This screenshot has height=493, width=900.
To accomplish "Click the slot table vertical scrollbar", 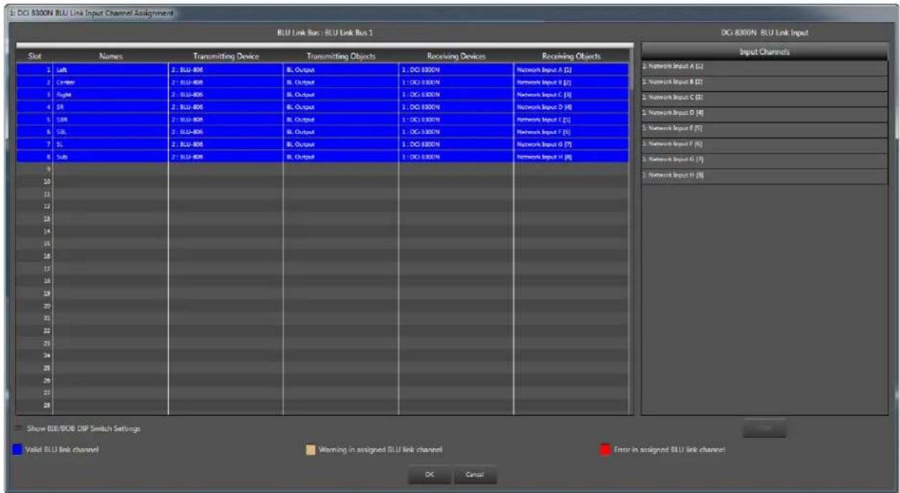I will 631,233.
